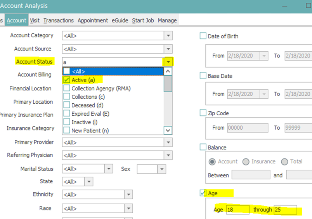This screenshot has height=219, width=312.
Task: Toggle the Date of Birth checkbox
Action: [x=203, y=36]
